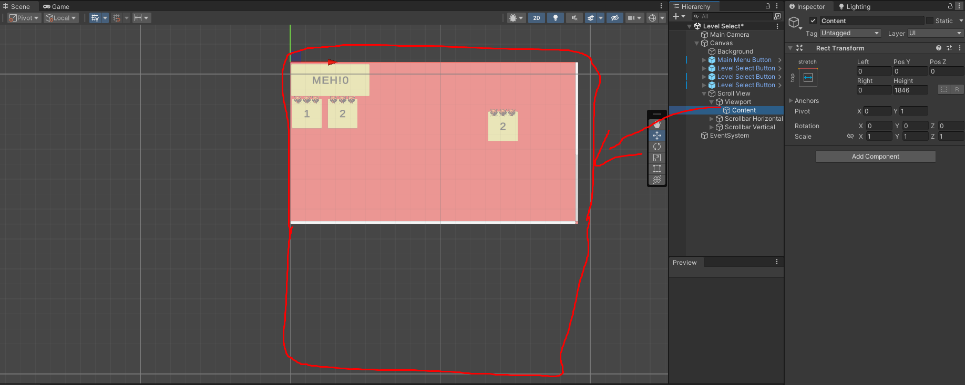Collapse the Canvas tree node
Viewport: 965px width, 385px height.
tap(697, 43)
